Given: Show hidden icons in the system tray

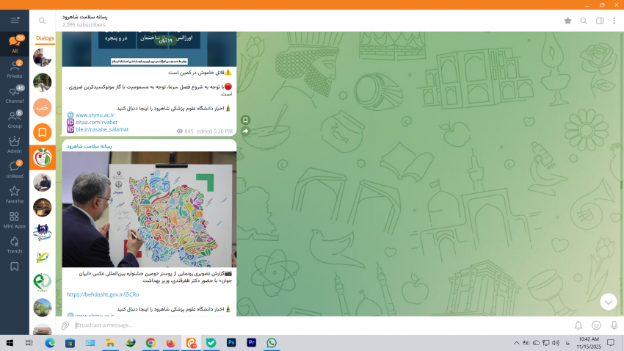Looking at the screenshot, I should (516, 343).
